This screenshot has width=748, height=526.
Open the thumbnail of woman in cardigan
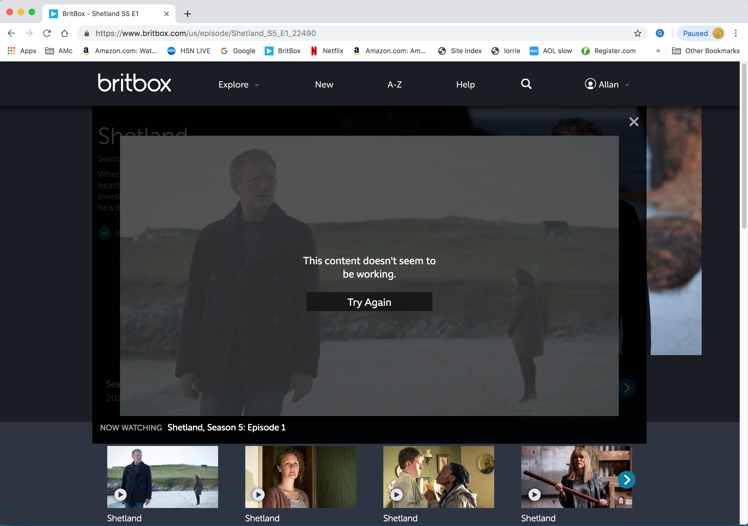(300, 477)
